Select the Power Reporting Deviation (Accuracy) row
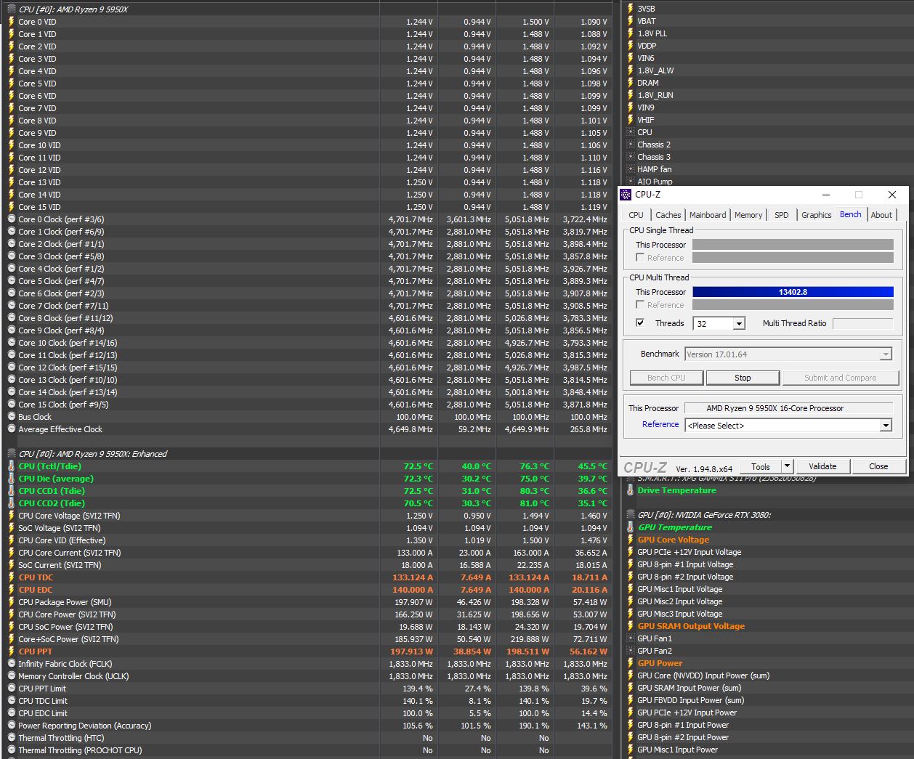This screenshot has height=759, width=914. pos(308,726)
